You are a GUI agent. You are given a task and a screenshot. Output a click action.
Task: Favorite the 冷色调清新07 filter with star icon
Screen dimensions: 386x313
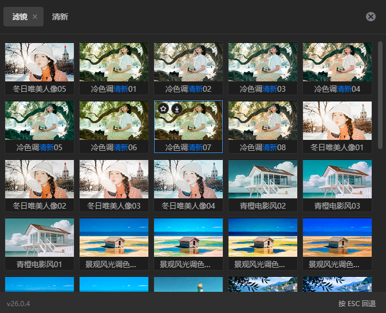[x=163, y=108]
